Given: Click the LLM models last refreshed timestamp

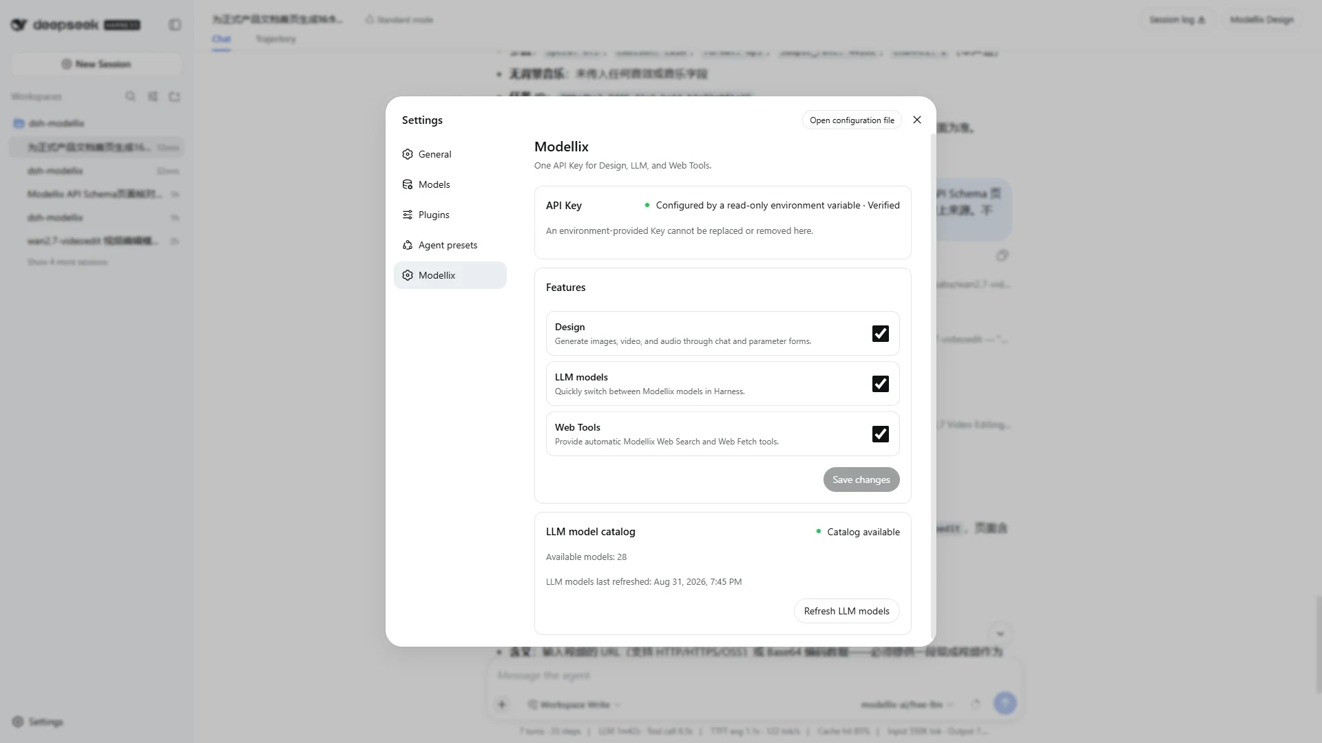Looking at the screenshot, I should click(644, 581).
